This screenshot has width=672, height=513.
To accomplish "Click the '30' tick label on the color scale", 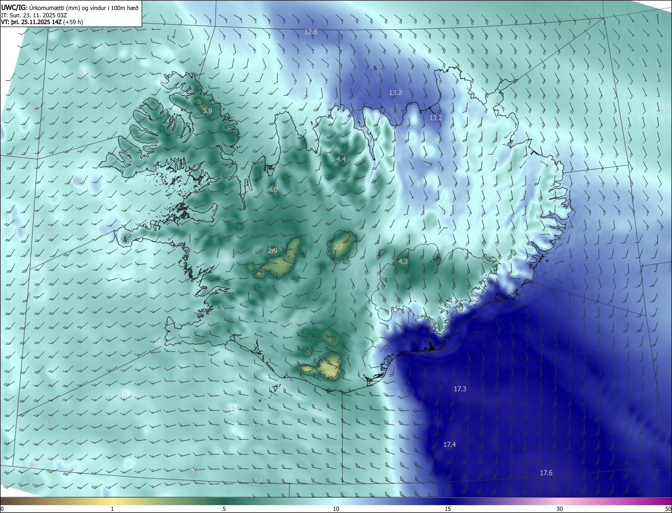I will [560, 509].
